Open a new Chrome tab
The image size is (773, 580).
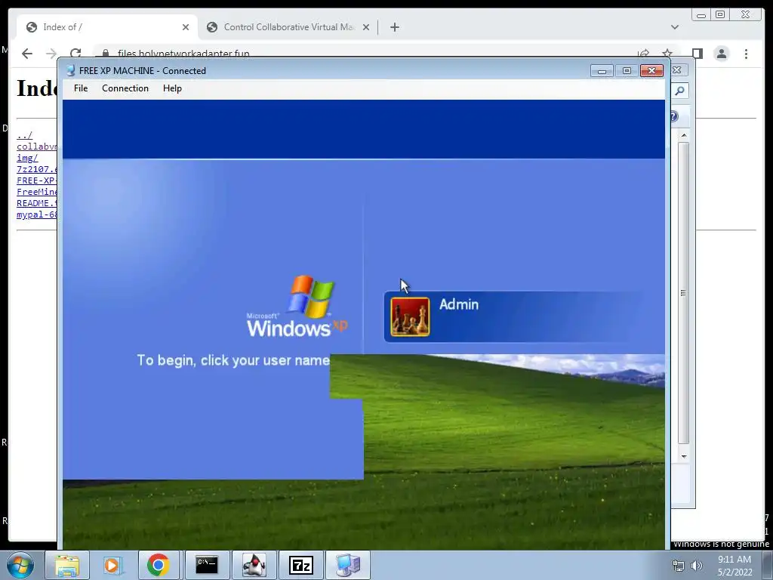[394, 27]
